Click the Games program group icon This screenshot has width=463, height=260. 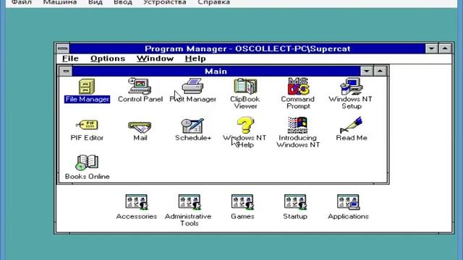tap(242, 202)
